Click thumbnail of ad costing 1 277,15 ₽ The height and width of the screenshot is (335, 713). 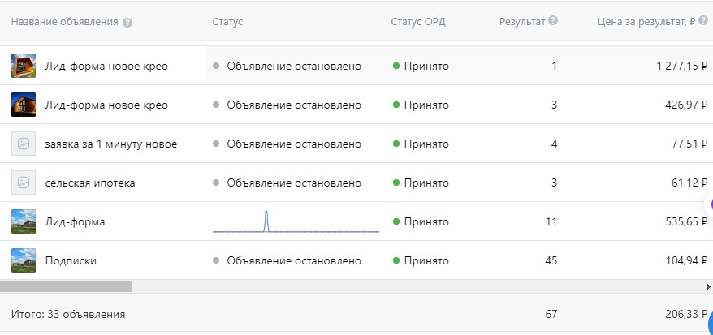pos(24,66)
